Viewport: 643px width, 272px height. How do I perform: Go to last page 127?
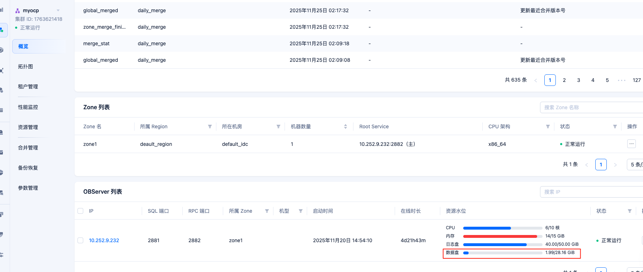click(637, 80)
